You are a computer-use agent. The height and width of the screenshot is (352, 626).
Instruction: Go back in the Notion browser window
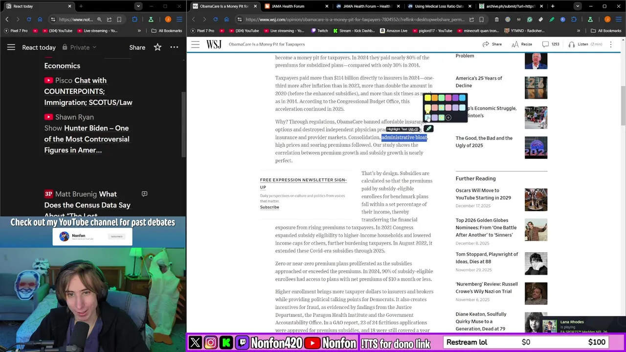7,20
